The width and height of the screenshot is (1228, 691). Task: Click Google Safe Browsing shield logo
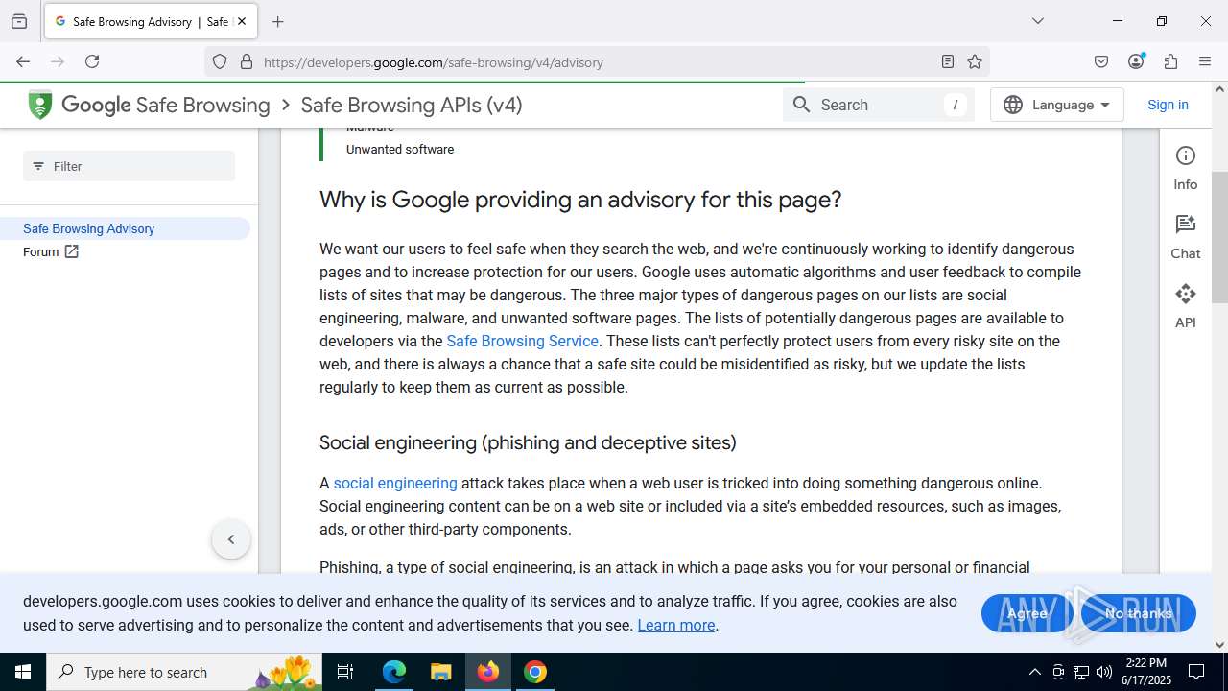(39, 105)
